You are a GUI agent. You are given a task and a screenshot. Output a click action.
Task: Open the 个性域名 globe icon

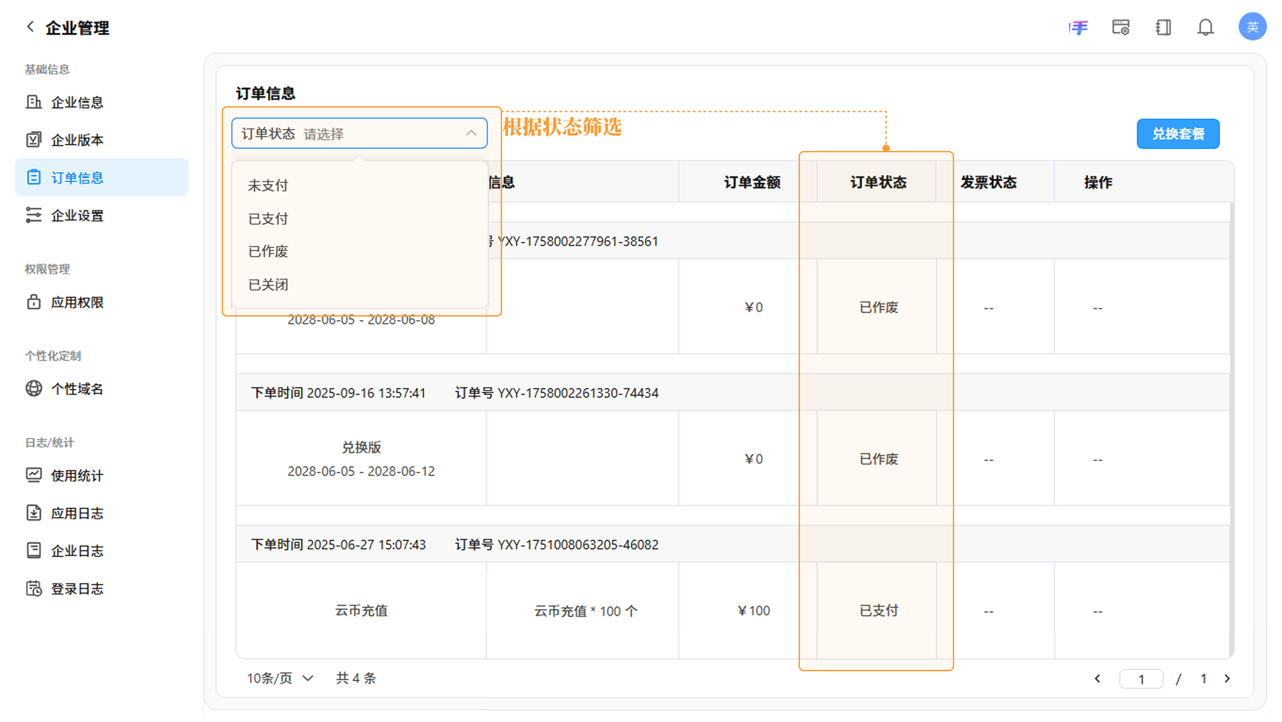click(33, 388)
